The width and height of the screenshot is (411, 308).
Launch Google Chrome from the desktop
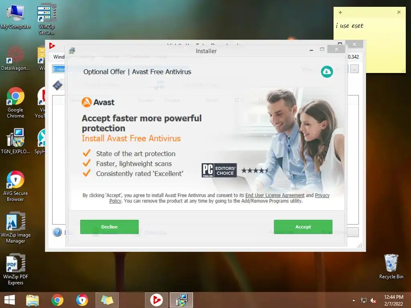point(16,103)
